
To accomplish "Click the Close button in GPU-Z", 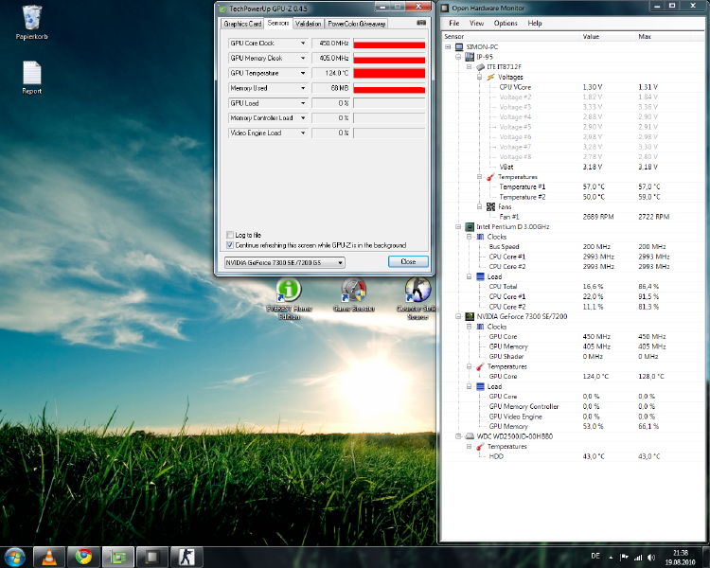I will click(408, 261).
